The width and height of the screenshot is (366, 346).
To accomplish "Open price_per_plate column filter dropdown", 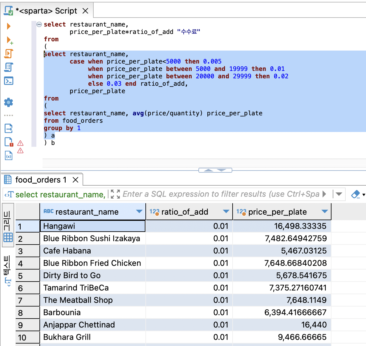I will coord(324,212).
